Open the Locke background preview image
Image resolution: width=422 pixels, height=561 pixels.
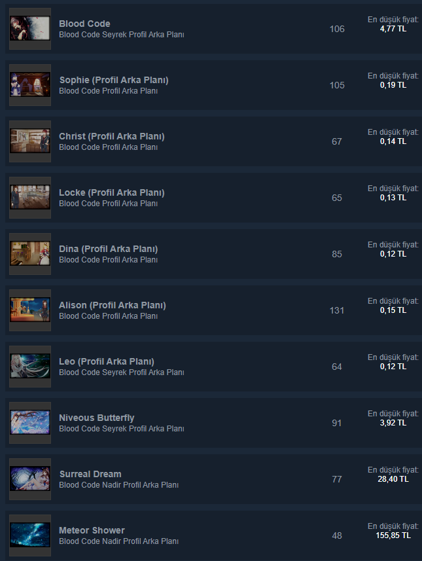pos(30,198)
